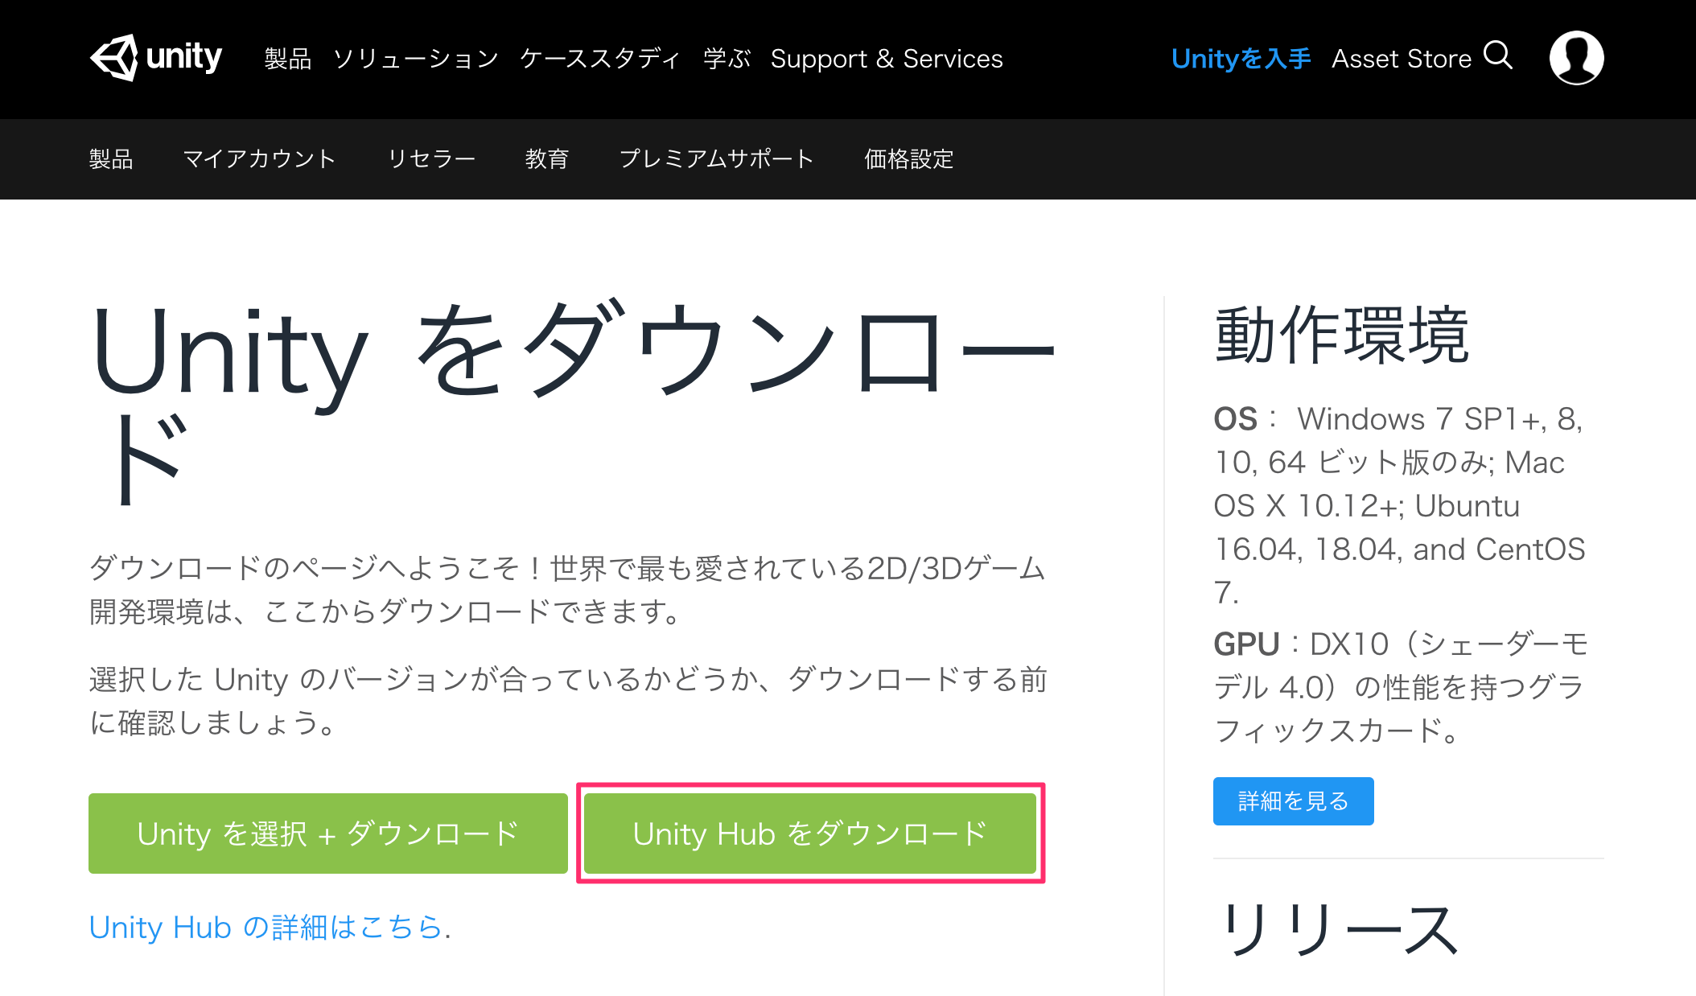Select the マイアカウント tab
The image size is (1696, 996).
tap(260, 159)
